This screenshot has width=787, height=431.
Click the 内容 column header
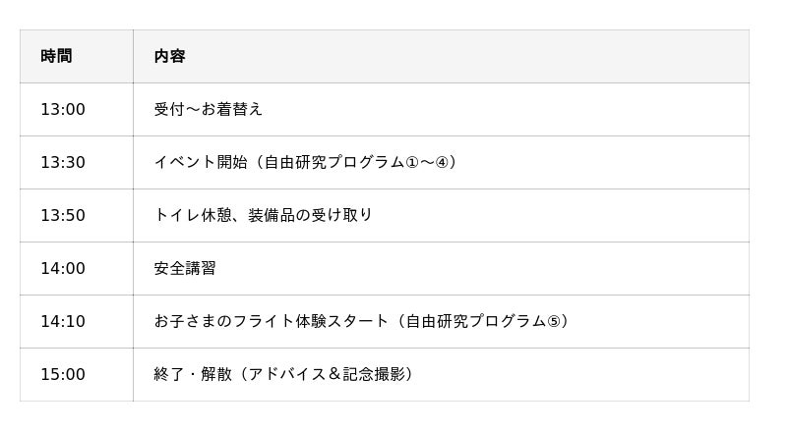[x=169, y=56]
